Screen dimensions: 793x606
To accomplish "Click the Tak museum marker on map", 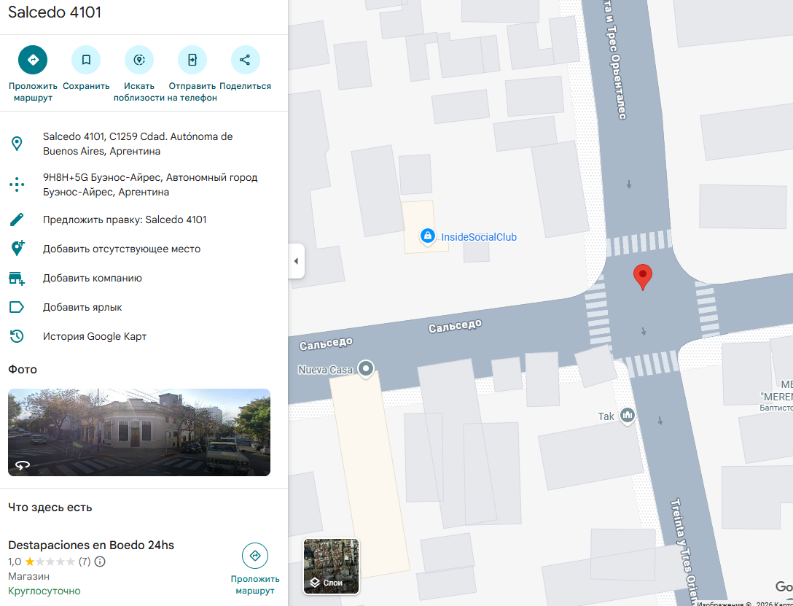I will [627, 416].
